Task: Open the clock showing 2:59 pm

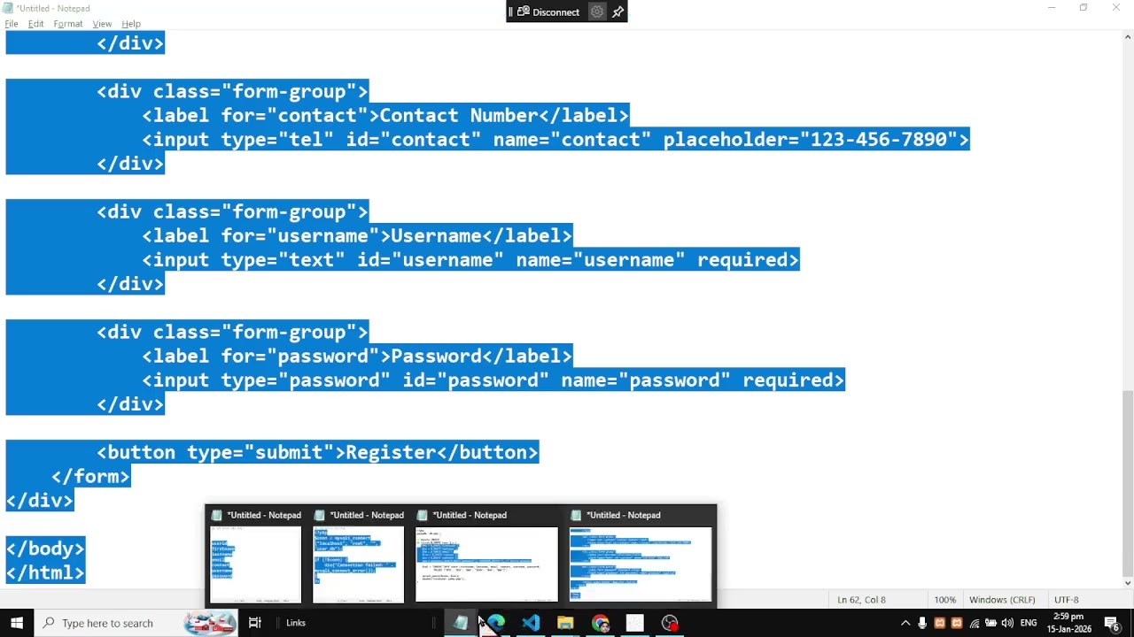Action: pos(1069,623)
